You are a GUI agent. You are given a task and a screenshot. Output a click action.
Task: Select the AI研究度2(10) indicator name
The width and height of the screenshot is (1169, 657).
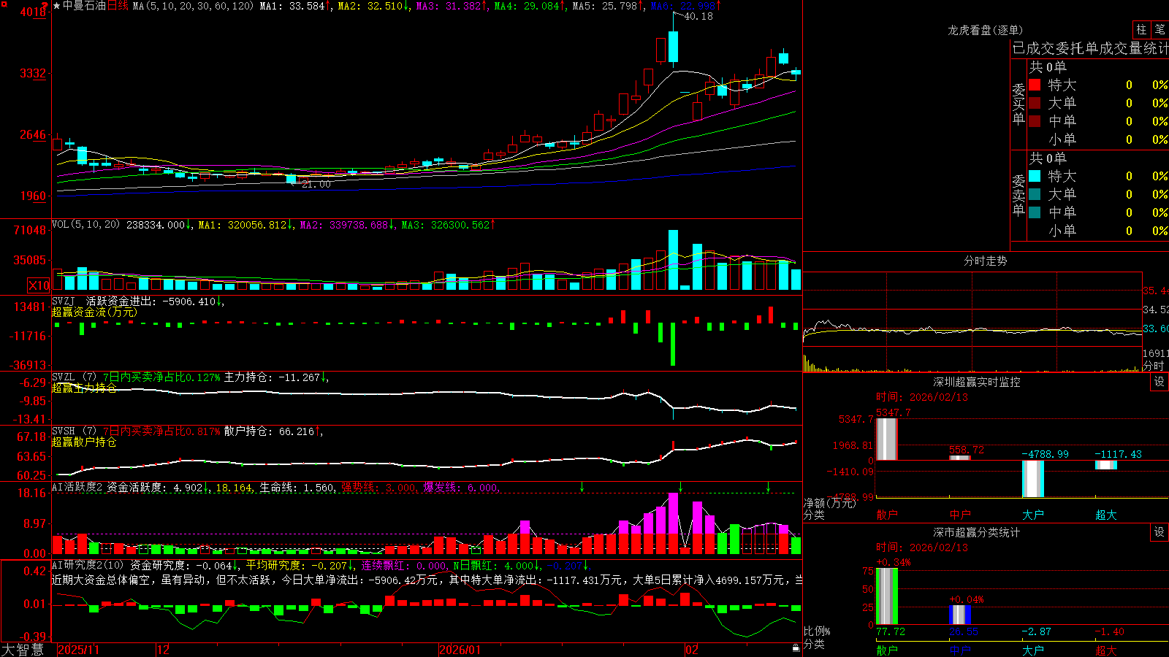(88, 565)
